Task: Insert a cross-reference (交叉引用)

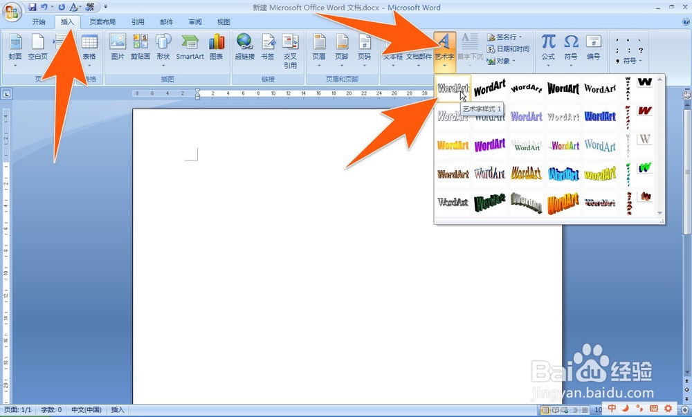Action: coord(290,51)
